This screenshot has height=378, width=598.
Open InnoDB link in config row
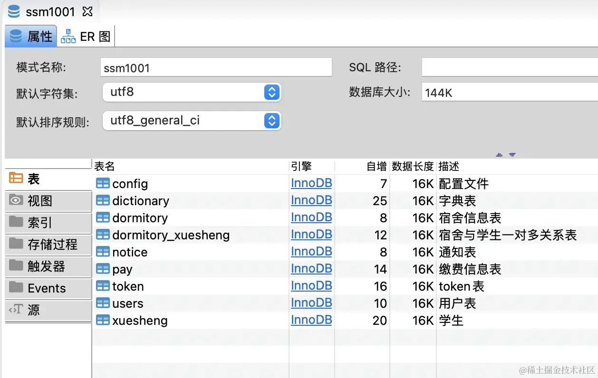click(311, 184)
